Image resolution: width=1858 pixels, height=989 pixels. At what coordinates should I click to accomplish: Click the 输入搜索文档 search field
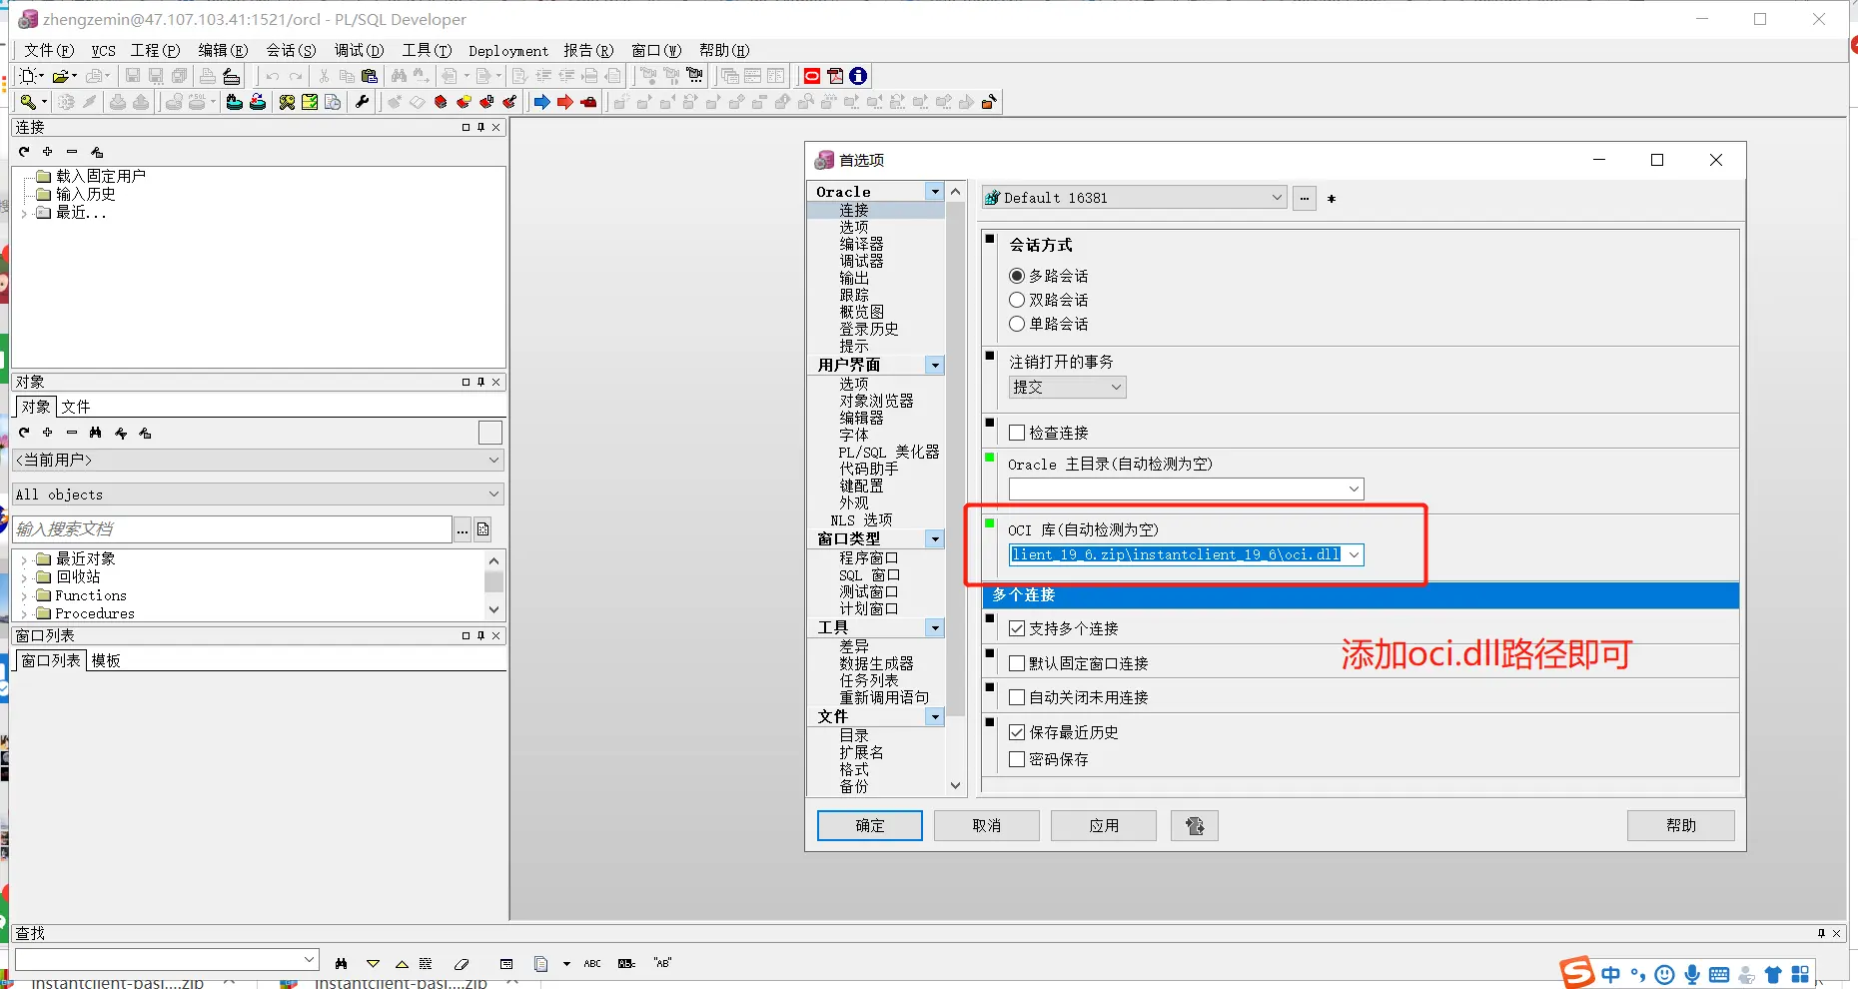233,529
